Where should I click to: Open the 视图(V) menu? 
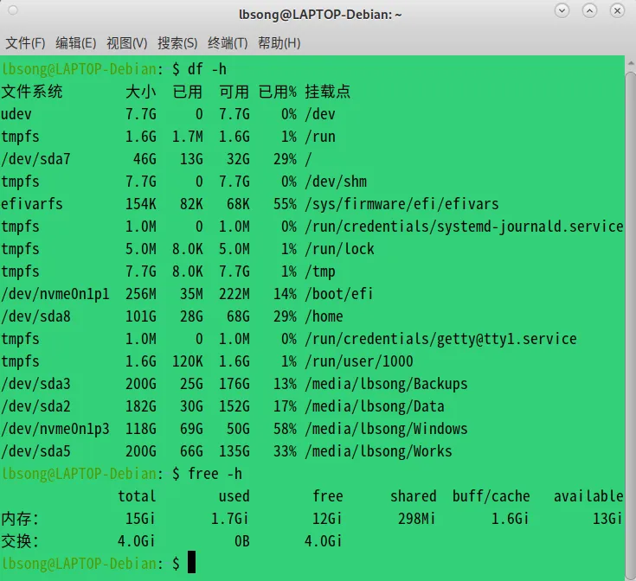(x=126, y=43)
